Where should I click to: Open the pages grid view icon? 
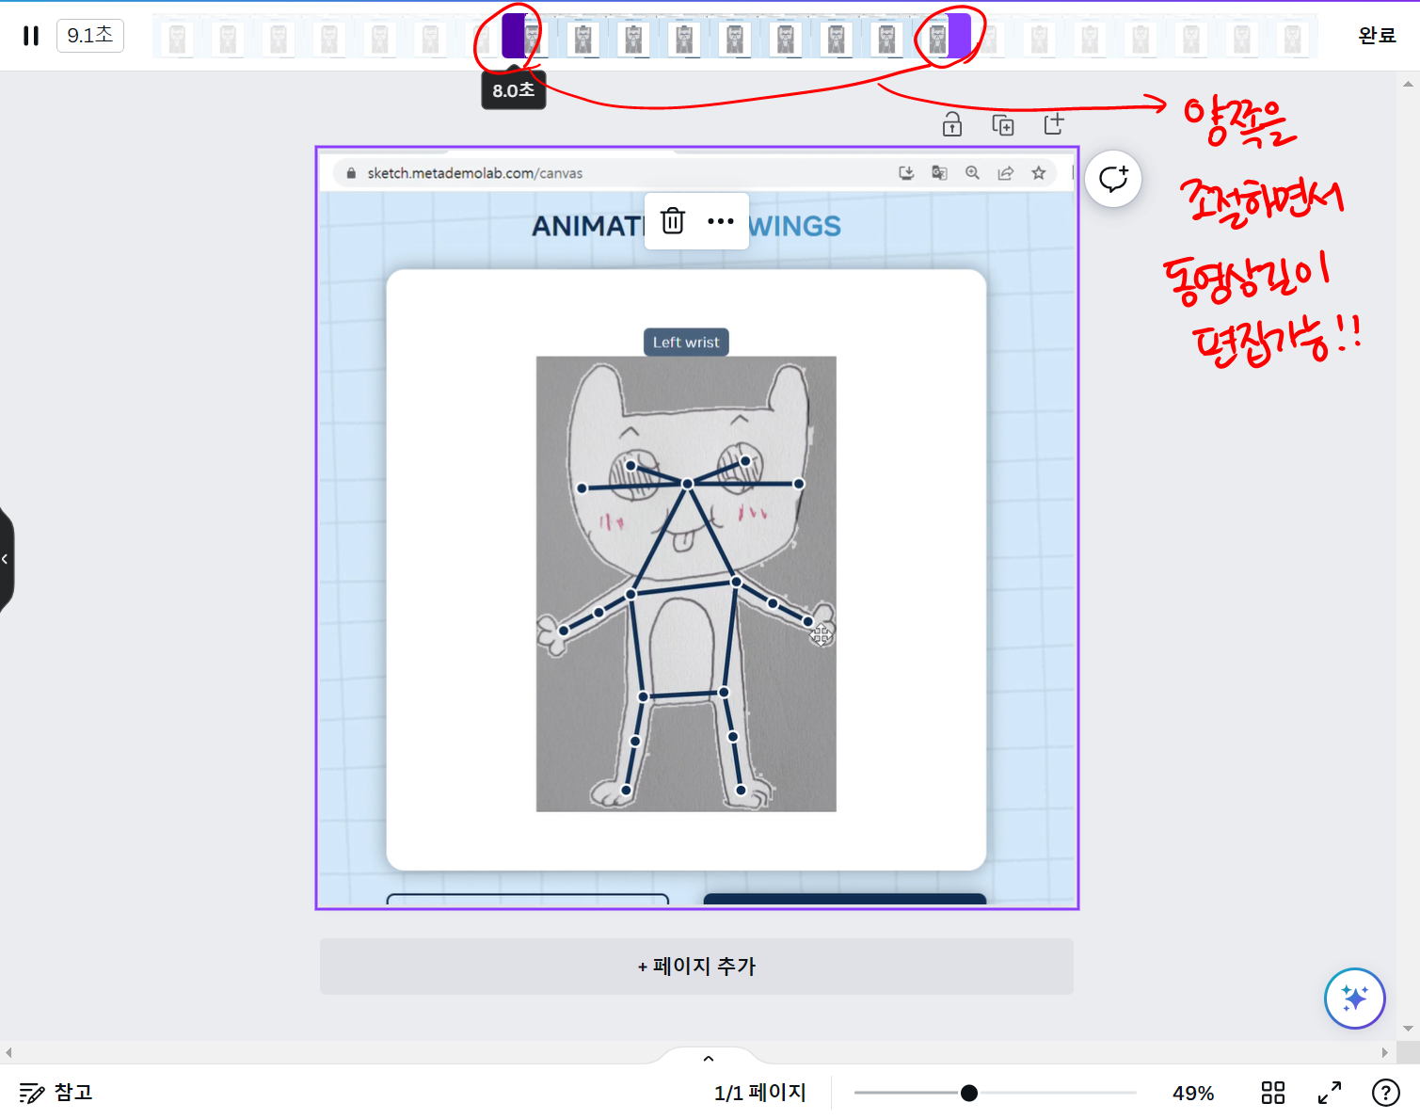tap(1272, 1093)
